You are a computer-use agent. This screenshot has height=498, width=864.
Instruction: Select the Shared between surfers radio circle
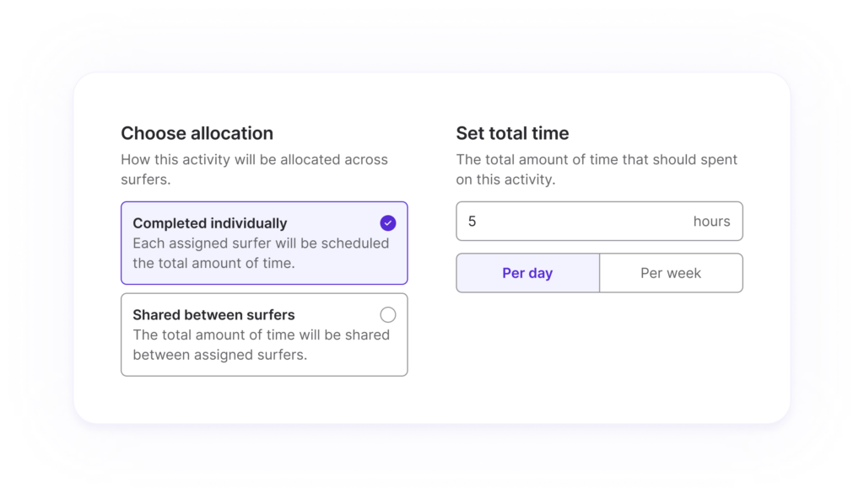tap(388, 315)
